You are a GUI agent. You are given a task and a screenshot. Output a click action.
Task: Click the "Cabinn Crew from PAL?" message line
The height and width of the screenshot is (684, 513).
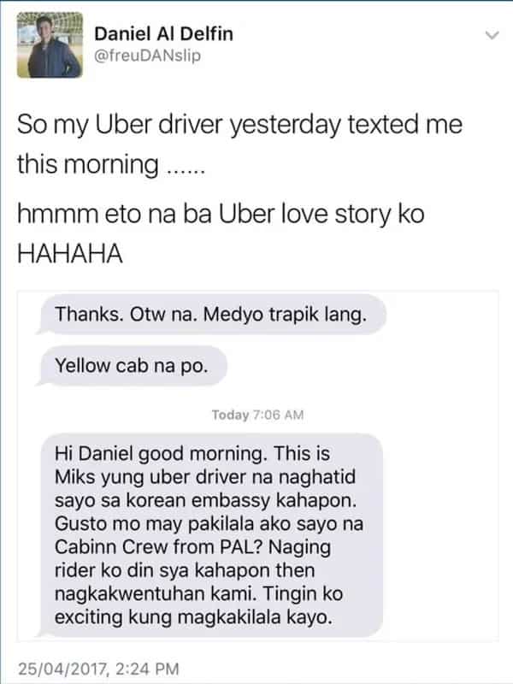tap(192, 547)
